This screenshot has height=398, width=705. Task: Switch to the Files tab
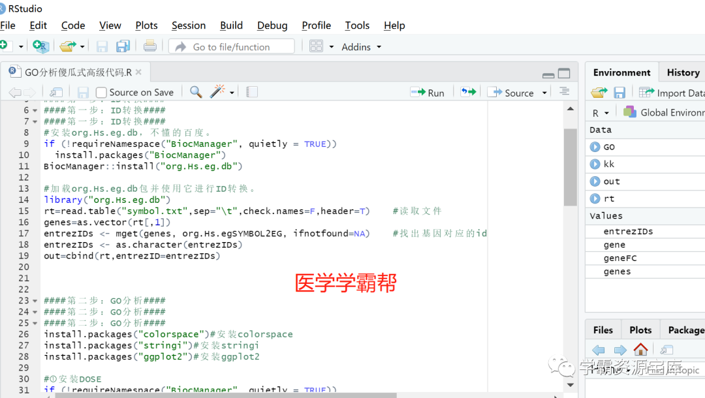[603, 330]
